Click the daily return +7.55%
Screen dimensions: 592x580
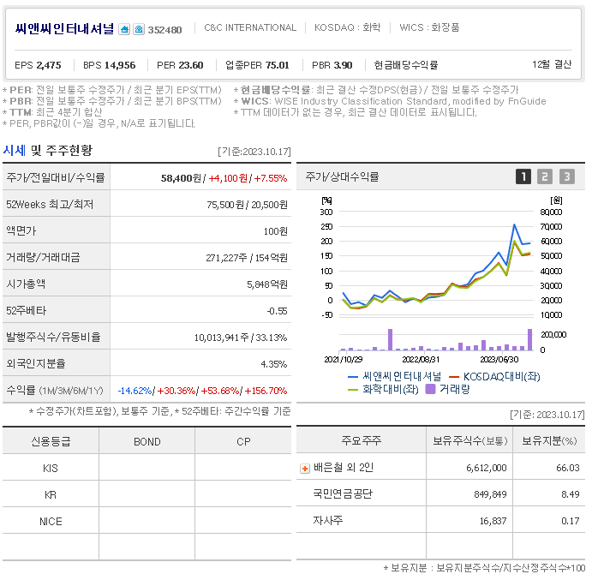[x=271, y=178]
